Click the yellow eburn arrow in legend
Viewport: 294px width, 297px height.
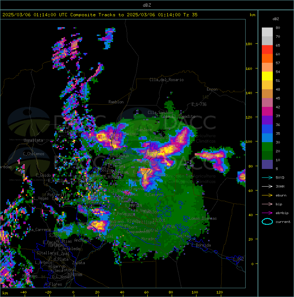coord(267,195)
